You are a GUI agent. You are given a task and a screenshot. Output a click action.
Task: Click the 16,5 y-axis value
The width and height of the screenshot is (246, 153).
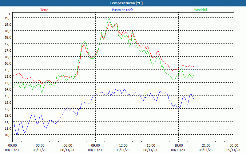click(x=8, y=57)
